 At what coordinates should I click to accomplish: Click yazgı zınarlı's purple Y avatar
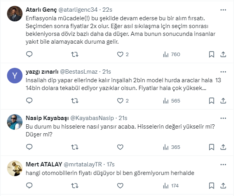click(15, 76)
